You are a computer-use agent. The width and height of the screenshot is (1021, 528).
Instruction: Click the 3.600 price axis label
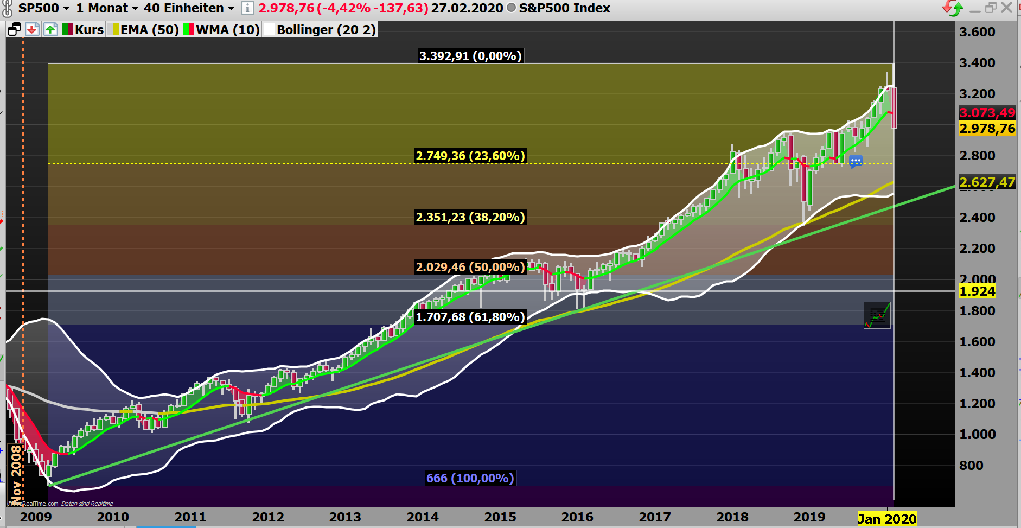977,31
